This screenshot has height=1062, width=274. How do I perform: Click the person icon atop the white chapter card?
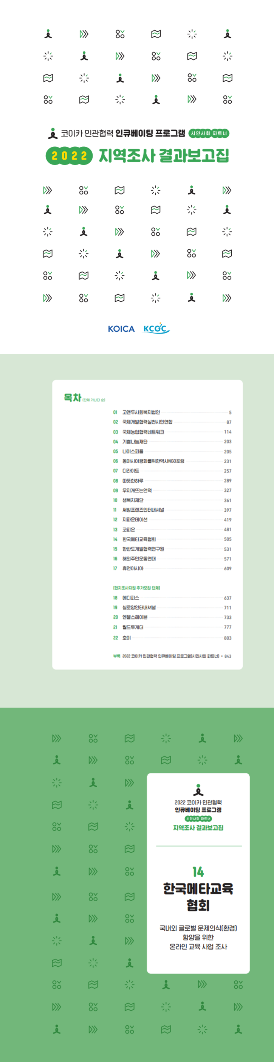[198, 790]
